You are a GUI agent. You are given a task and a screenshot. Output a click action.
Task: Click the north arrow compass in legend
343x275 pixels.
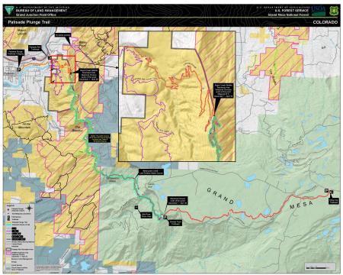point(30,209)
